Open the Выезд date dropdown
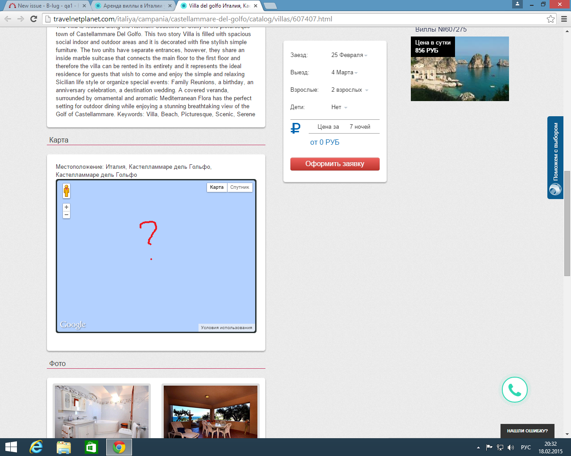 click(x=344, y=73)
